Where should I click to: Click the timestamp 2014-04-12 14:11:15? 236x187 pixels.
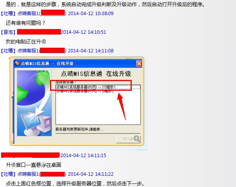tap(83, 155)
